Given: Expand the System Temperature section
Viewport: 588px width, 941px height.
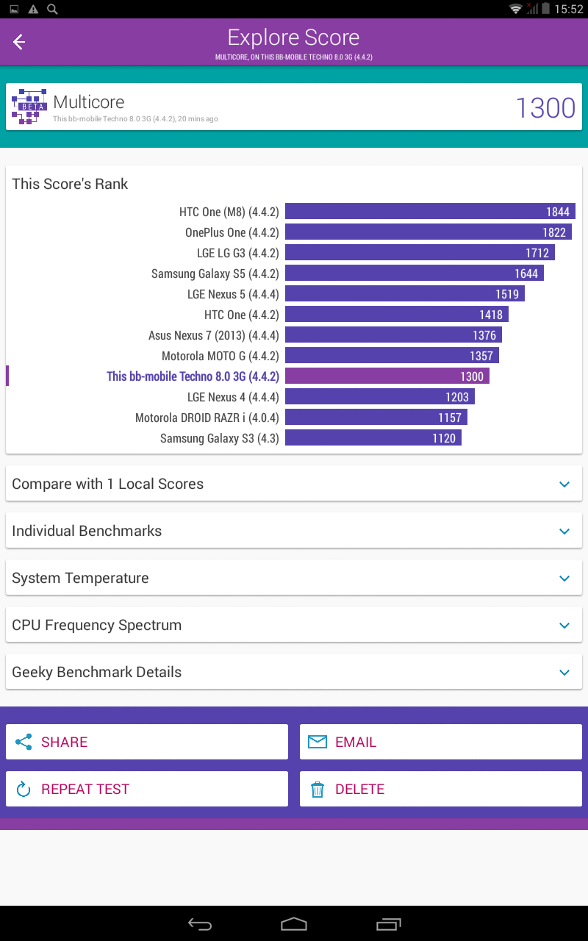Looking at the screenshot, I should 294,578.
